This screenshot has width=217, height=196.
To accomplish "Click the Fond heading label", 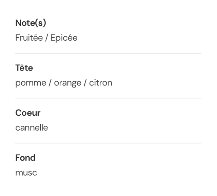I will point(25,158).
